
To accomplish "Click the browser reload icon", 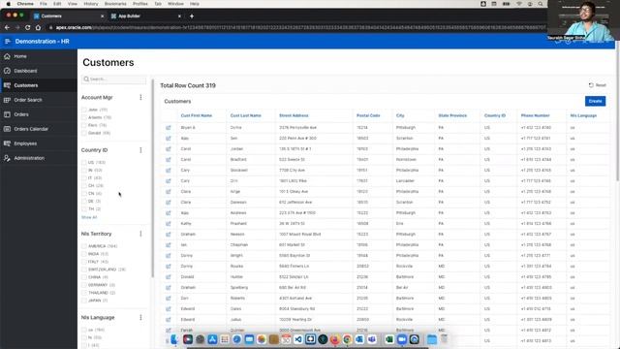I will pos(28,27).
